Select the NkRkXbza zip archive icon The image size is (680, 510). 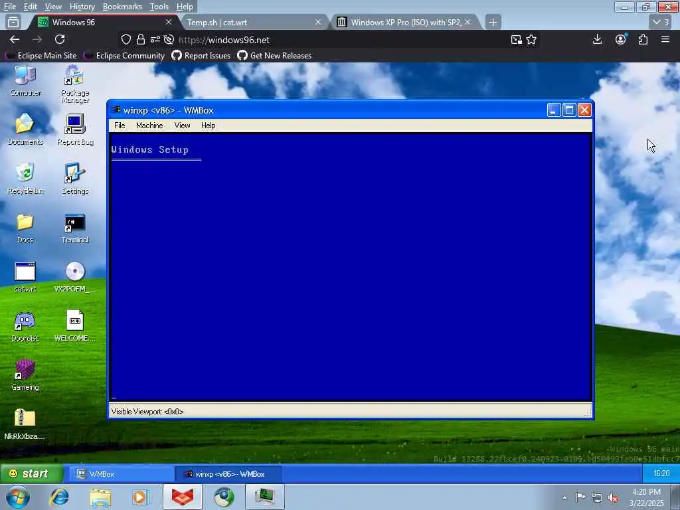pos(25,424)
